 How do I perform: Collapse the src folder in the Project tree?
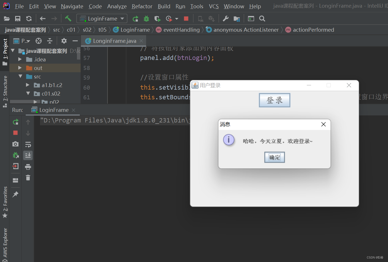click(x=20, y=76)
